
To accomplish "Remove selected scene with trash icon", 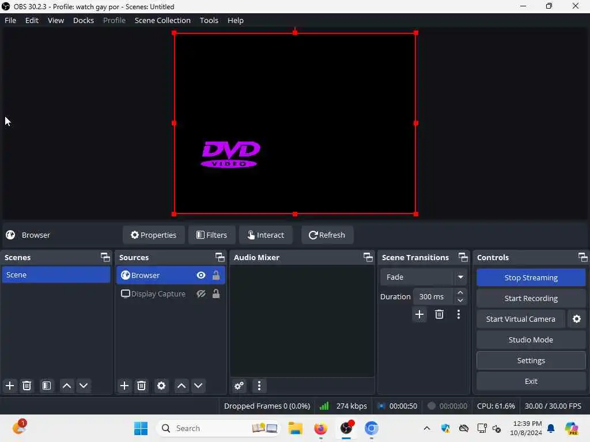I will click(27, 386).
